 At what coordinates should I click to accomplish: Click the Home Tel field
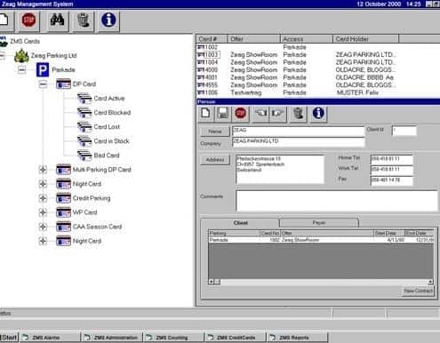click(391, 159)
